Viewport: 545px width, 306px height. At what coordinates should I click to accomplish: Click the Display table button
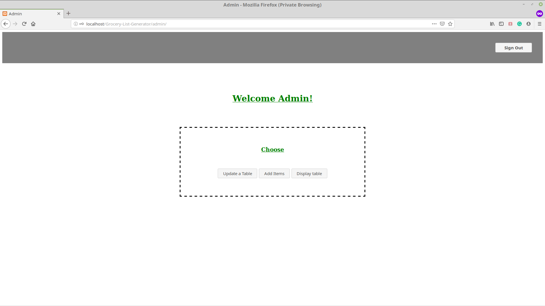pos(309,173)
